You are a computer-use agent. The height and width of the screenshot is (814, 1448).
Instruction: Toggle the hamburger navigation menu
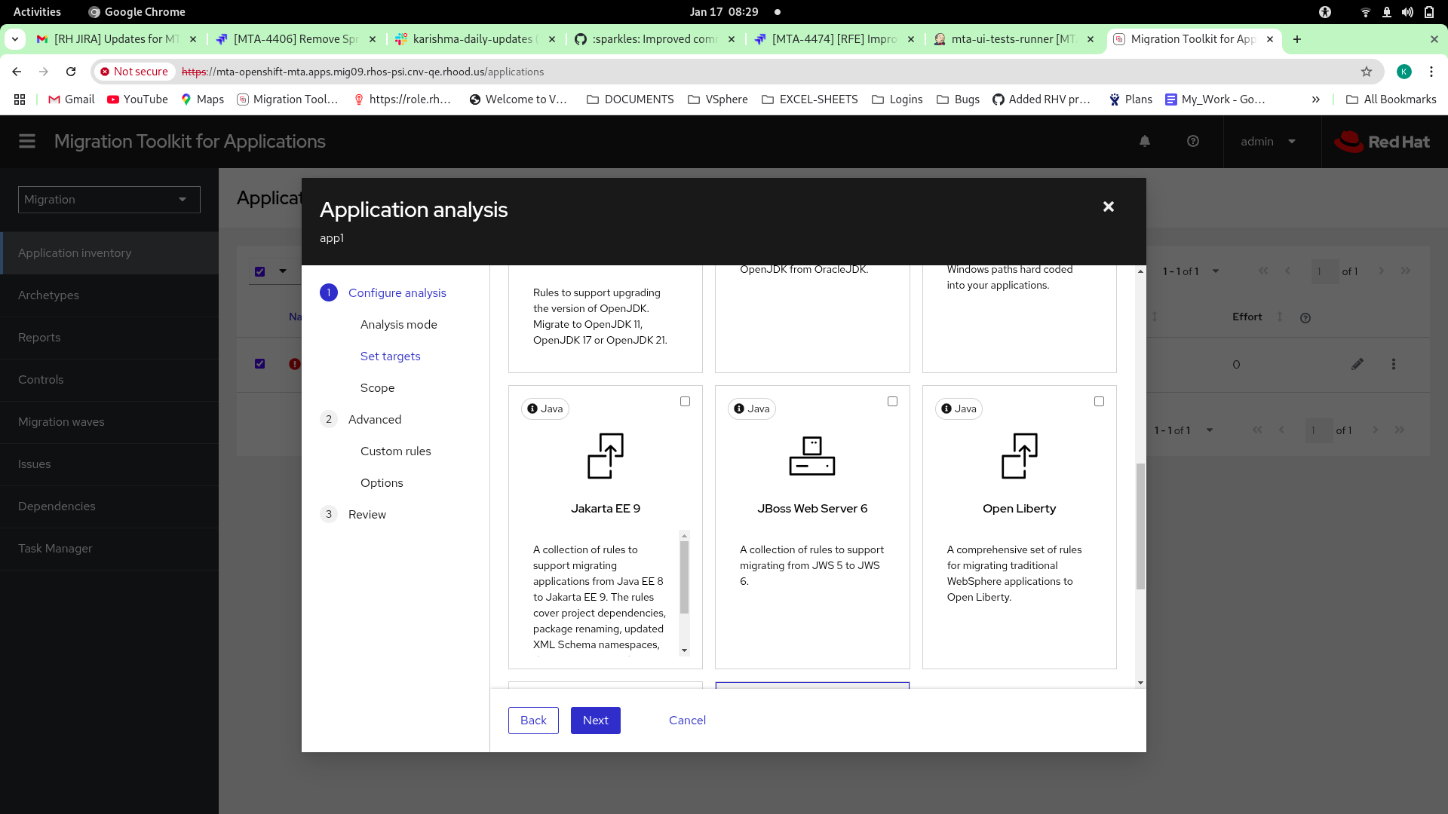coord(27,142)
